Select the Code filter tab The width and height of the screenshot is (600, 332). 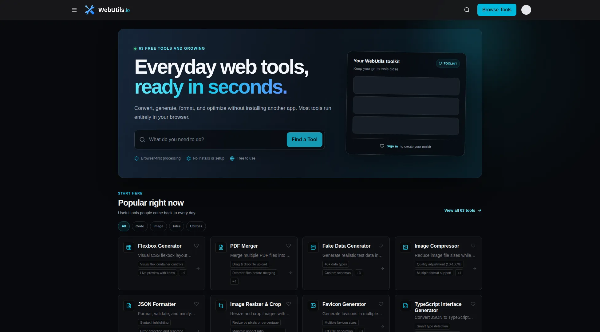(x=140, y=226)
